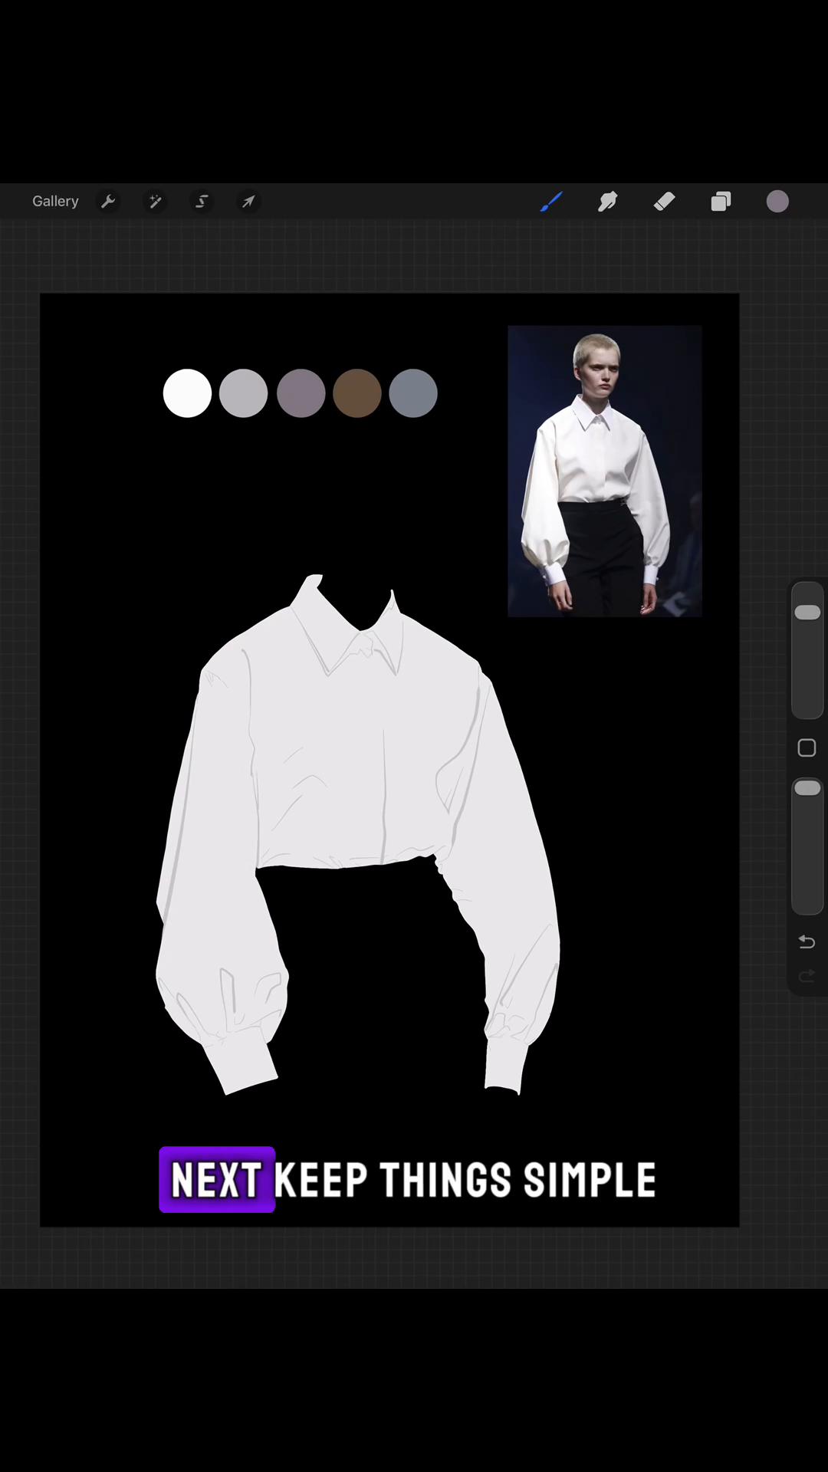This screenshot has height=1472, width=828.
Task: Pick the brown palette swatch
Action: tap(356, 393)
